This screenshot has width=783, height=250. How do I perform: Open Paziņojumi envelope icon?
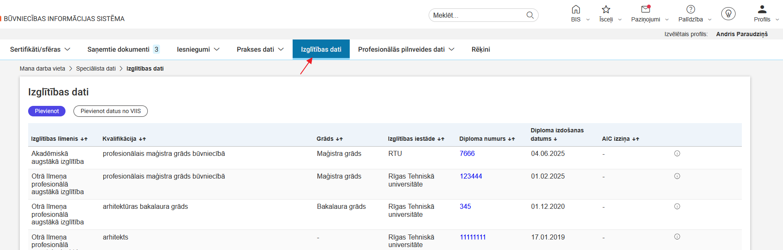coord(646,9)
